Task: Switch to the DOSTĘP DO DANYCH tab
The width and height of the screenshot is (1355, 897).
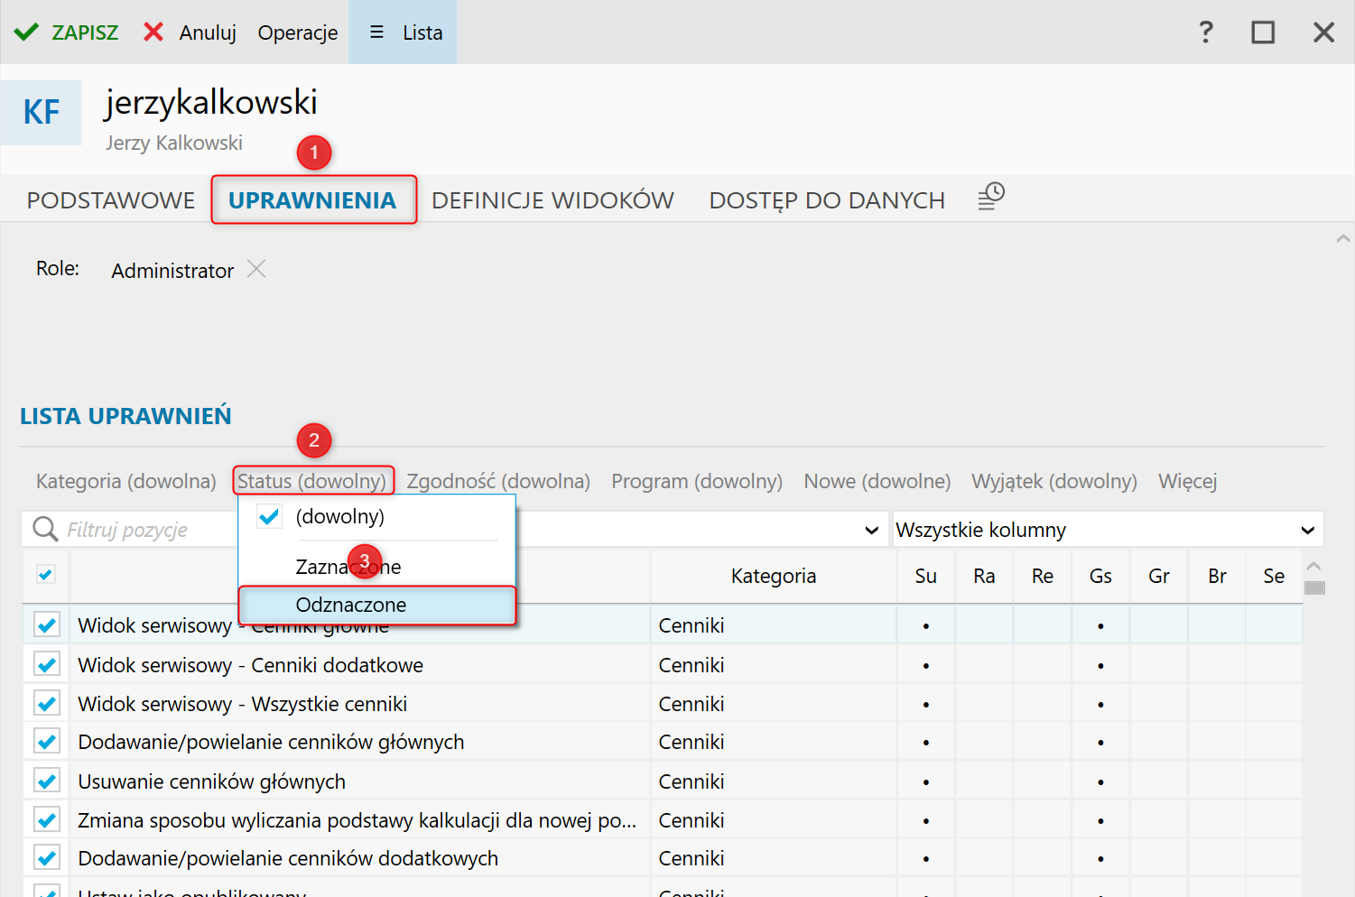Action: click(826, 200)
